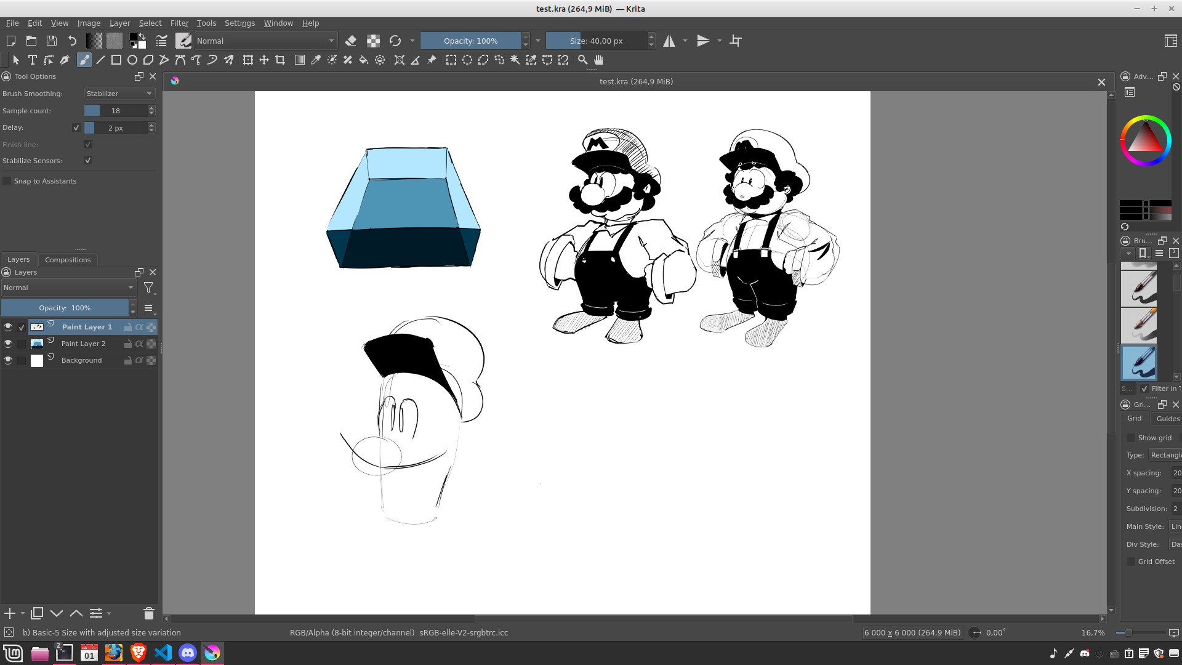Adjust the layer Opacity slider

pyautogui.click(x=65, y=308)
